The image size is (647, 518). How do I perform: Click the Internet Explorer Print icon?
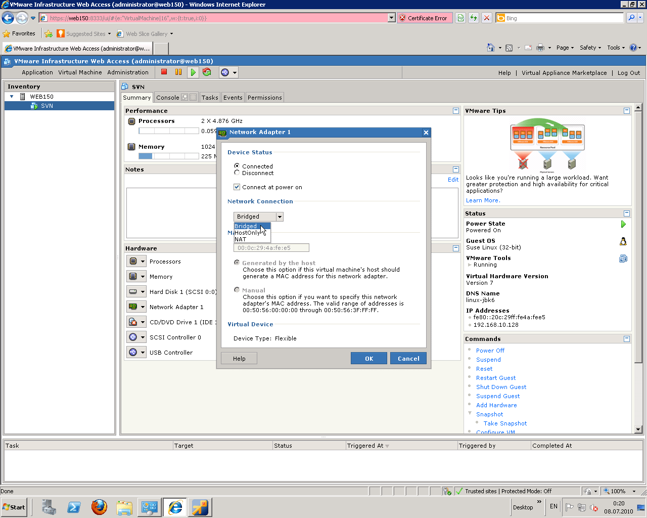[540, 48]
